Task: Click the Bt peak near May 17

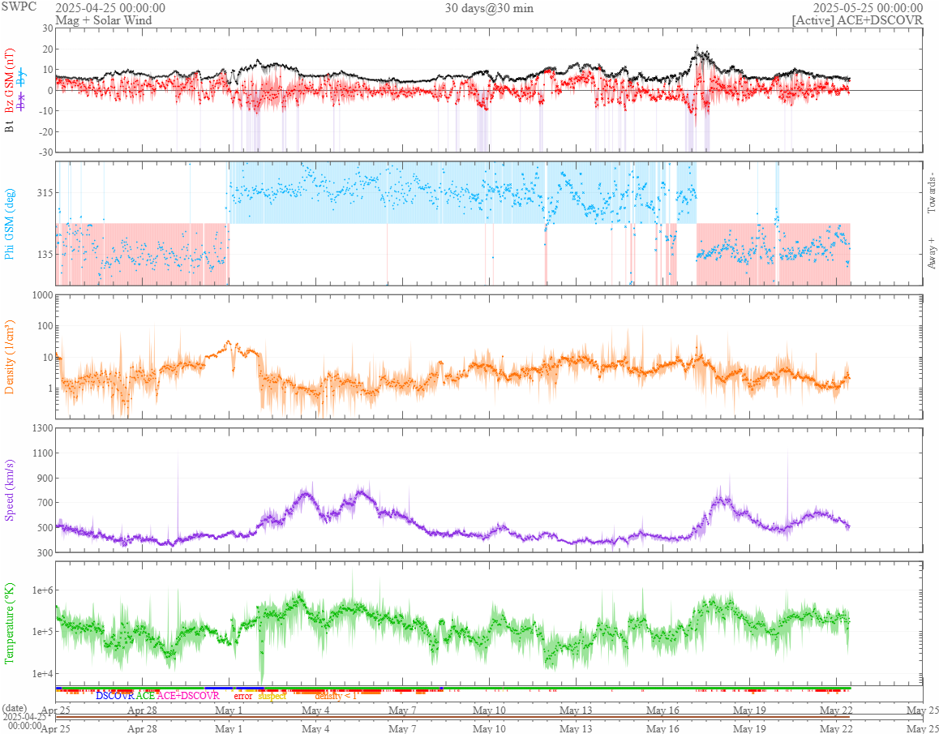Action: 697,47
